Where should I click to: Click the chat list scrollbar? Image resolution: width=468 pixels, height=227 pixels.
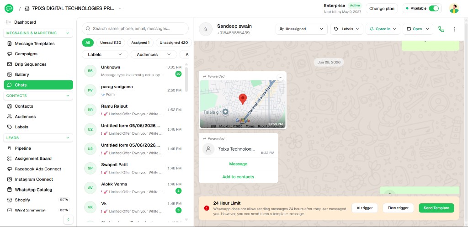point(186,79)
